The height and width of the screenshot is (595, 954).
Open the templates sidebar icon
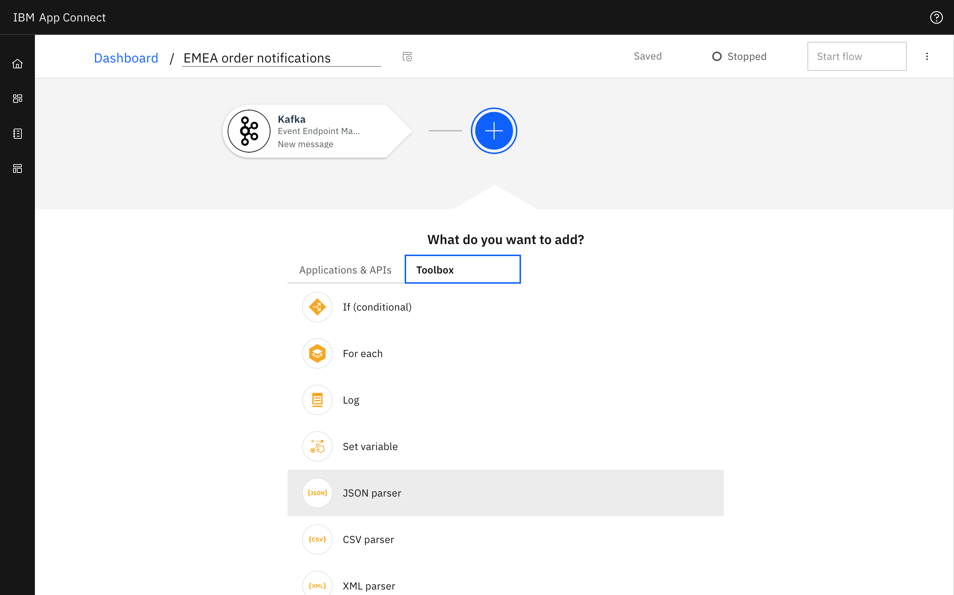point(17,169)
